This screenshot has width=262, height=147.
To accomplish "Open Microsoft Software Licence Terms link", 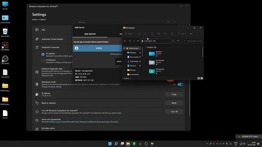I will [54, 122].
